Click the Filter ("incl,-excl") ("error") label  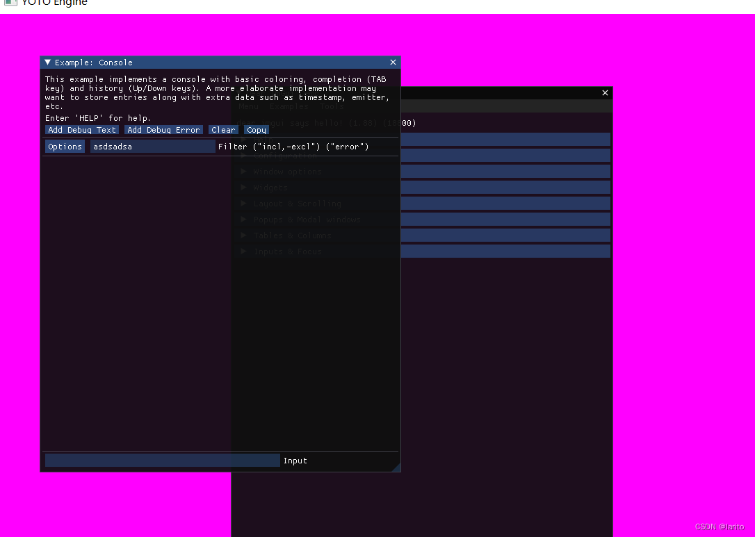293,147
